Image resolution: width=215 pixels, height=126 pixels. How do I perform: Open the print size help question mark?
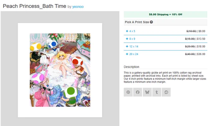pos(151,22)
